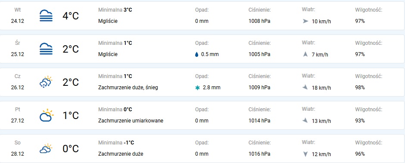Click the 'Zachmurzenie duże, śnieg' description
405x163 pixels.
(x=128, y=88)
